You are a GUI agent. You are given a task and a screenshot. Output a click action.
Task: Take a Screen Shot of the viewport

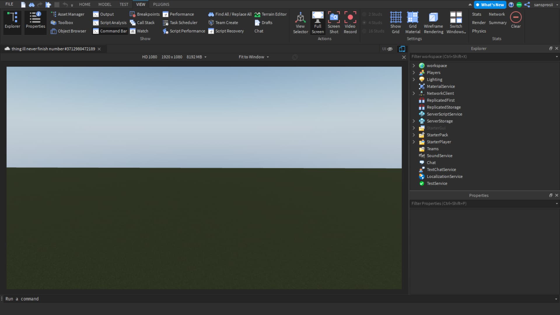click(334, 22)
